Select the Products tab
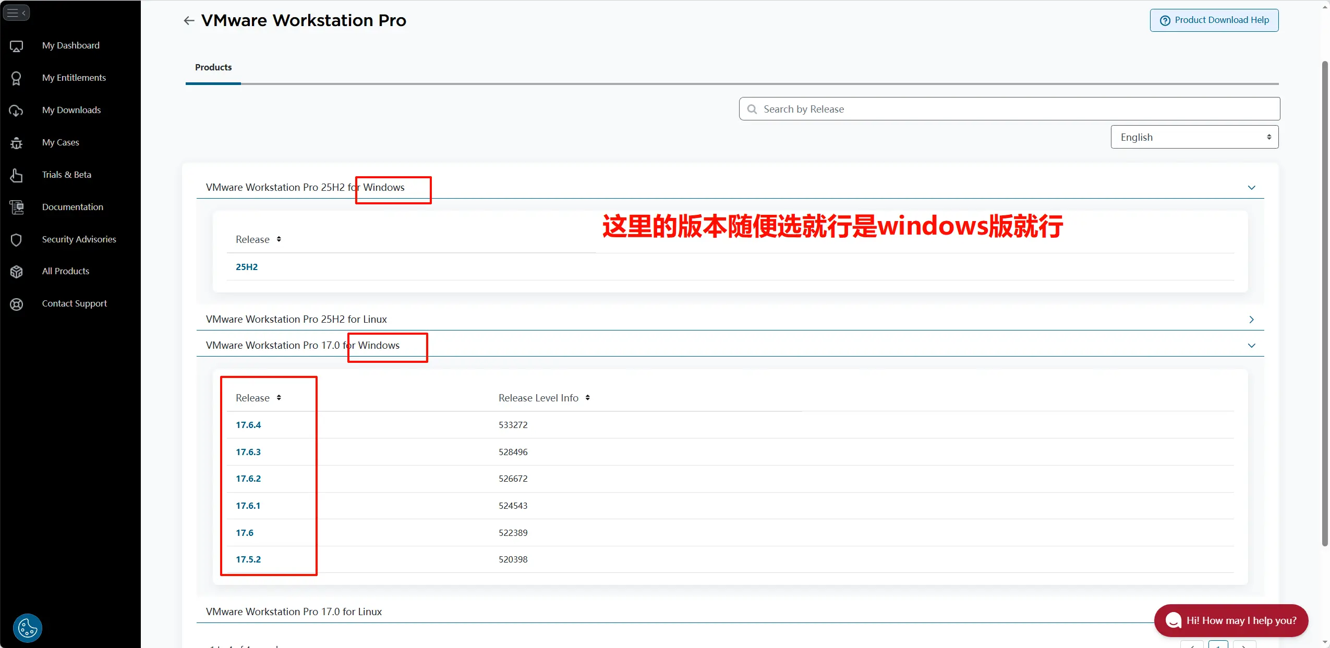1330x648 pixels. coord(213,68)
